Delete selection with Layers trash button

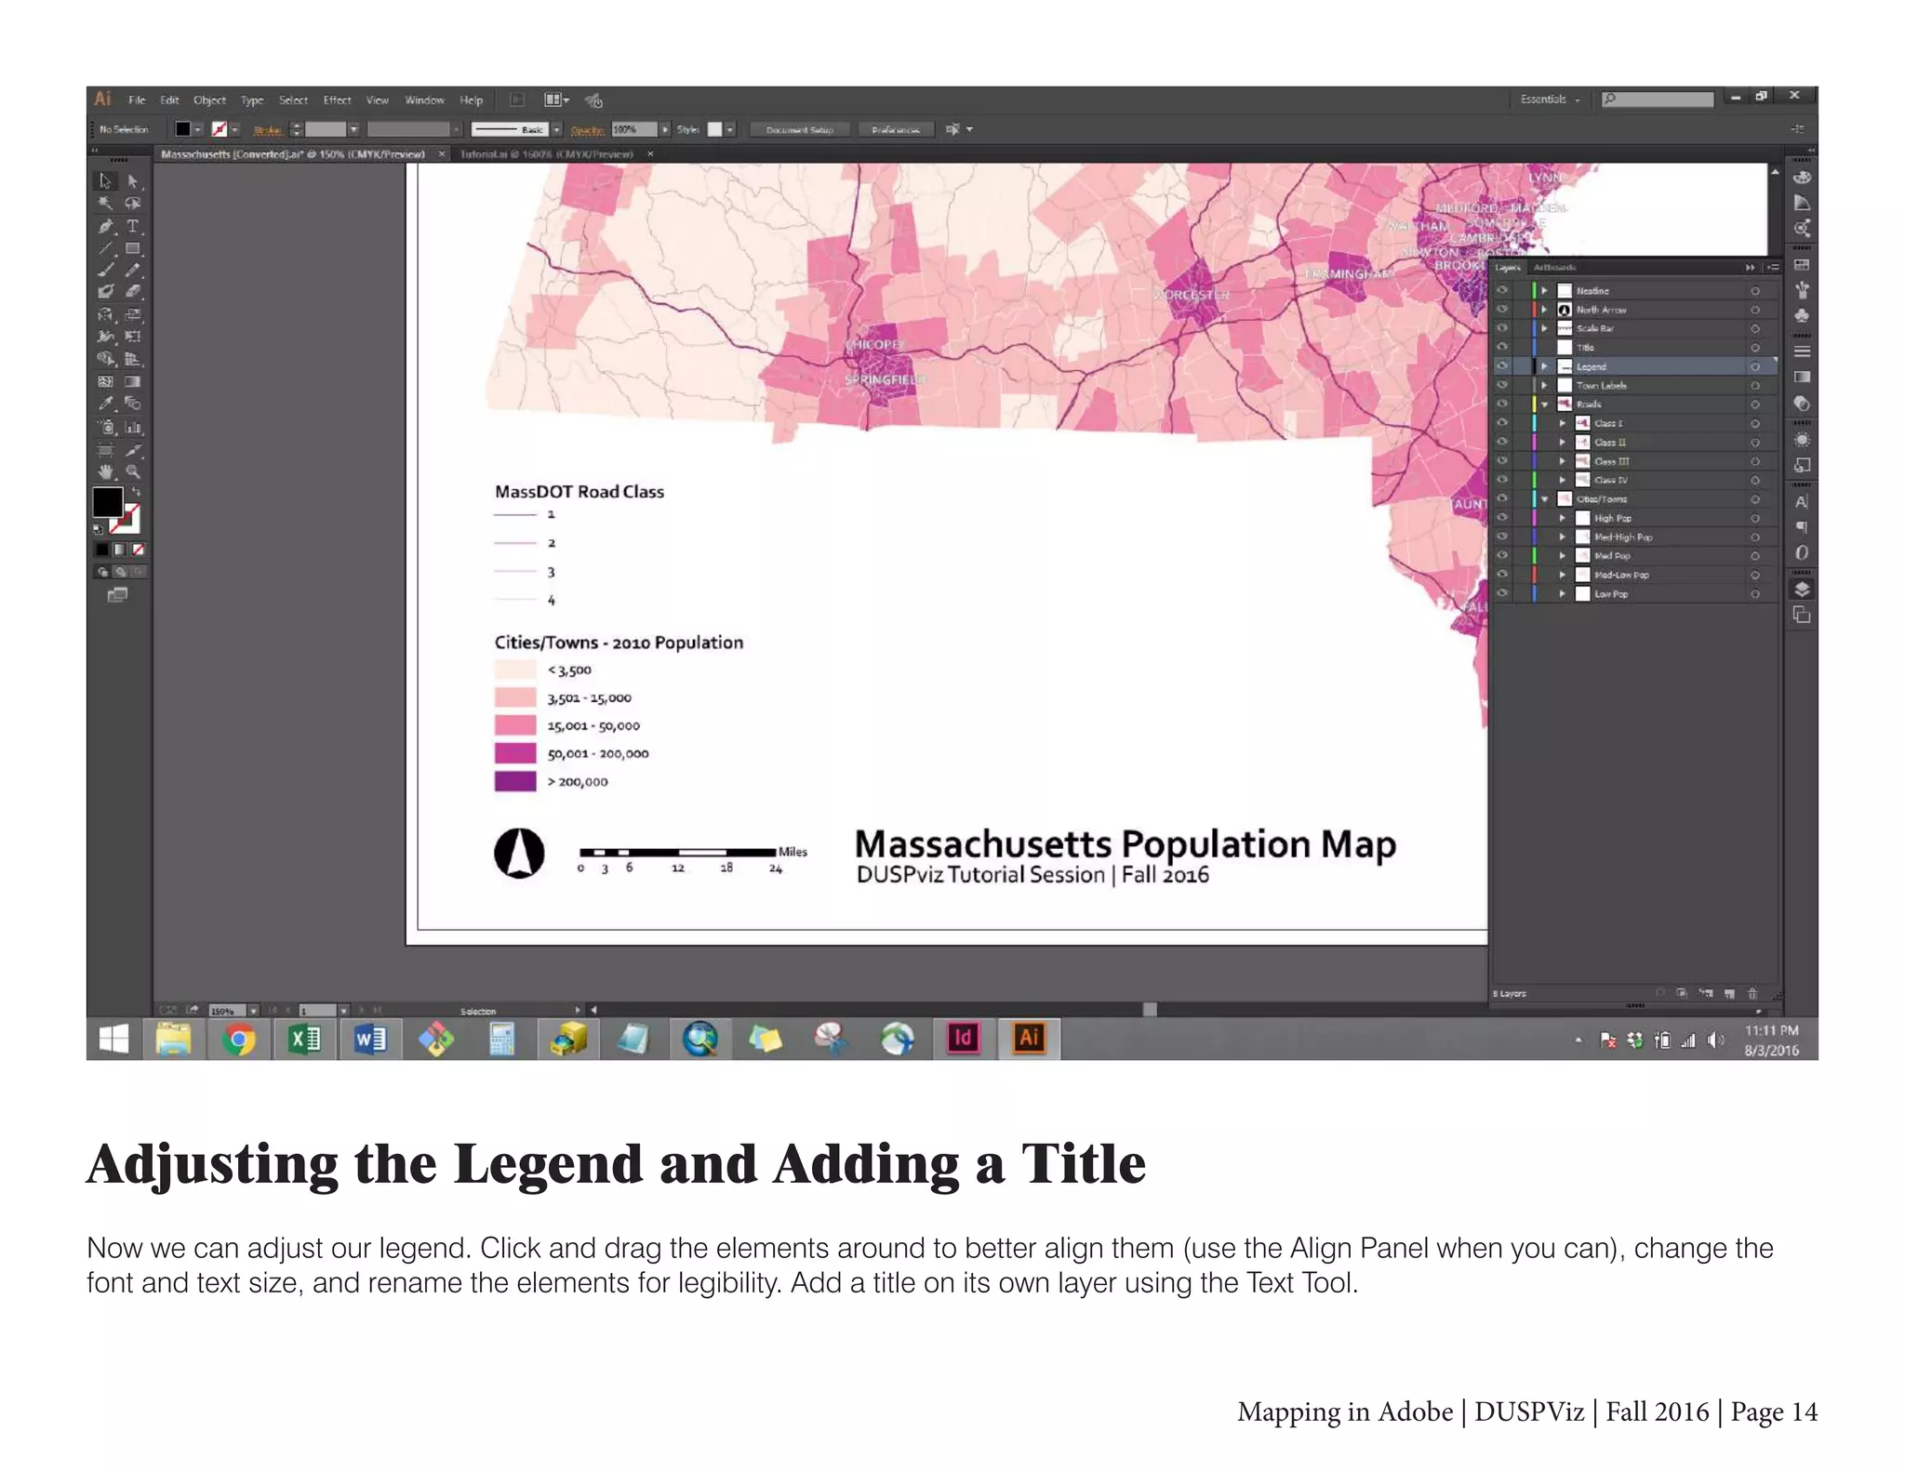click(x=1752, y=993)
